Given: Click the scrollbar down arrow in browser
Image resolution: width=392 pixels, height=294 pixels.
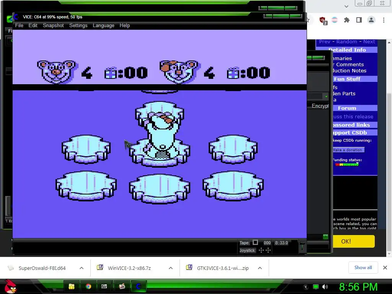Looking at the screenshot, I should 389,254.
